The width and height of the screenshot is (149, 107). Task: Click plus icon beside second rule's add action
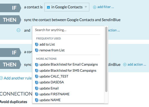(125, 64)
